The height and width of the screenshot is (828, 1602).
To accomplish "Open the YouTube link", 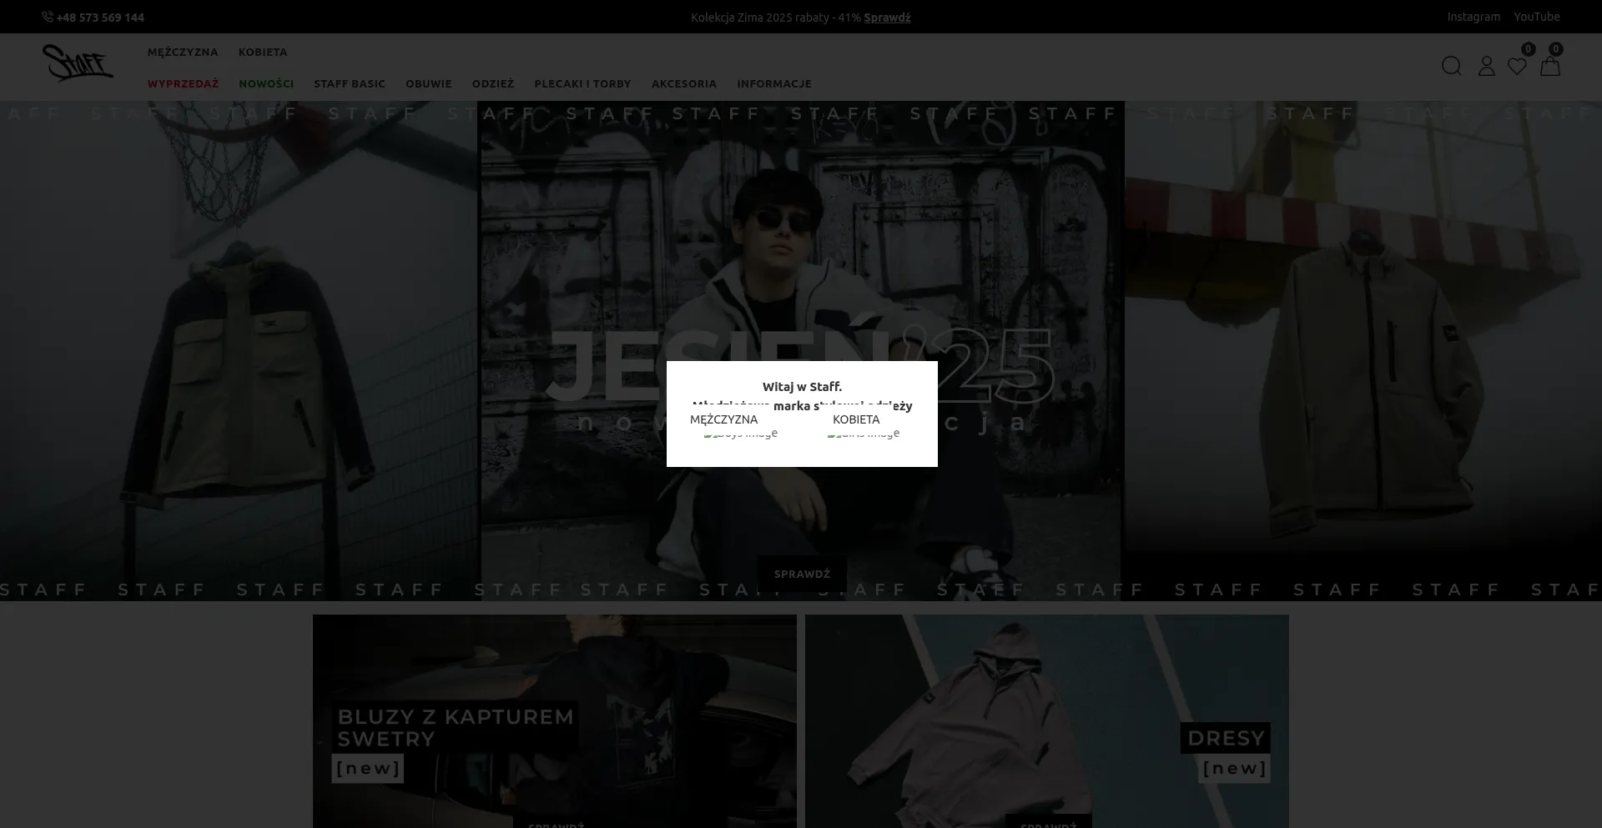I will coord(1536,17).
